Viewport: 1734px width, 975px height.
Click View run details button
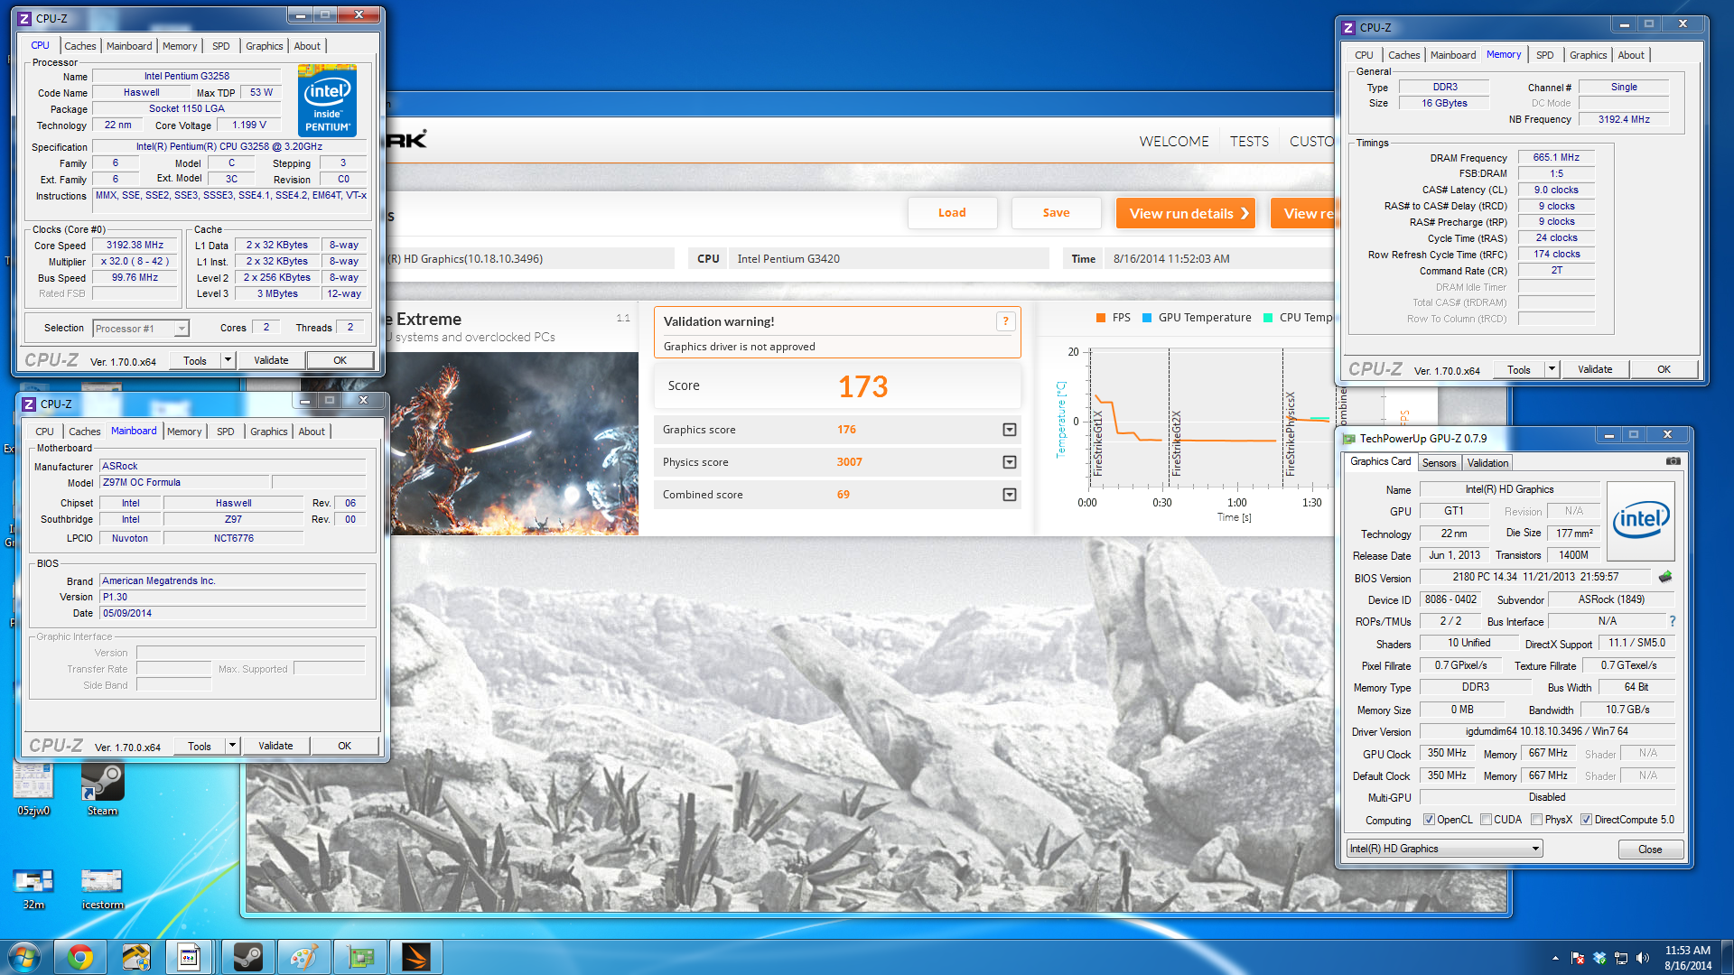click(x=1186, y=213)
